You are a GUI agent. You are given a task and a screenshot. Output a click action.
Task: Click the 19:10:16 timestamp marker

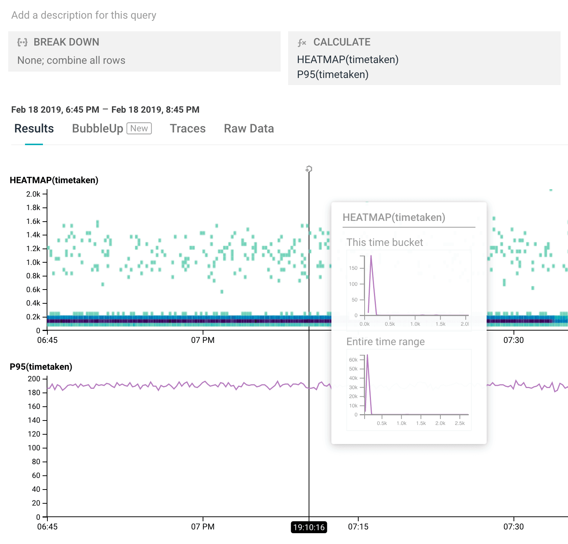[309, 527]
